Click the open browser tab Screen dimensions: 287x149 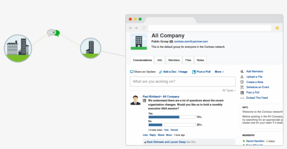click(171, 20)
